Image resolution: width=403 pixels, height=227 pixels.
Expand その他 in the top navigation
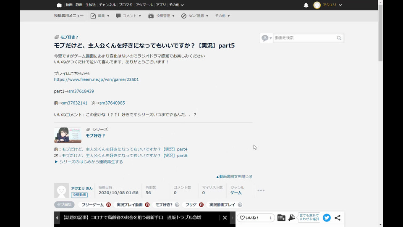pyautogui.click(x=176, y=5)
